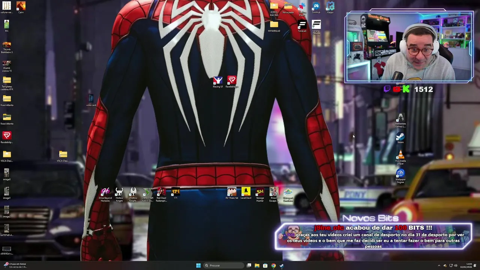Open Microsoft Store from taskbar
The image size is (480, 270).
265,265
